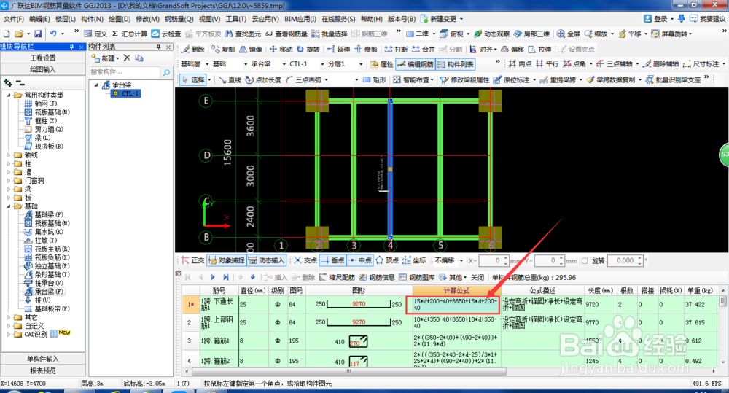Create a new project file icon
The image size is (729, 393).
pyautogui.click(x=7, y=34)
